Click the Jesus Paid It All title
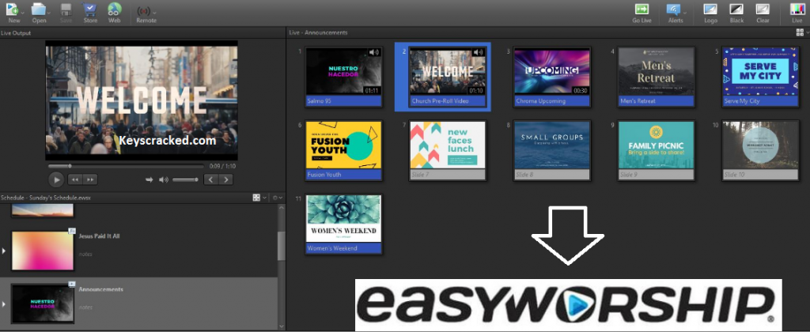This screenshot has width=810, height=332. coord(99,236)
